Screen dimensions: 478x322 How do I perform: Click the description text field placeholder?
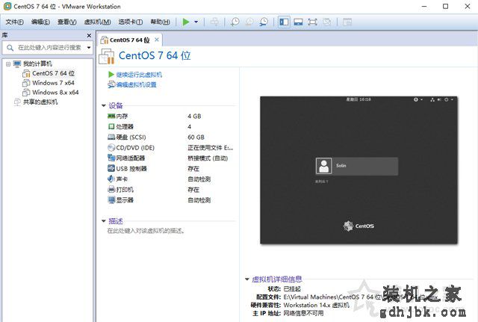[x=146, y=231]
